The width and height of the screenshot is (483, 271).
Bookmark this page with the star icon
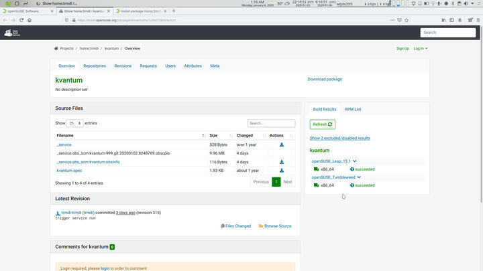point(407,20)
